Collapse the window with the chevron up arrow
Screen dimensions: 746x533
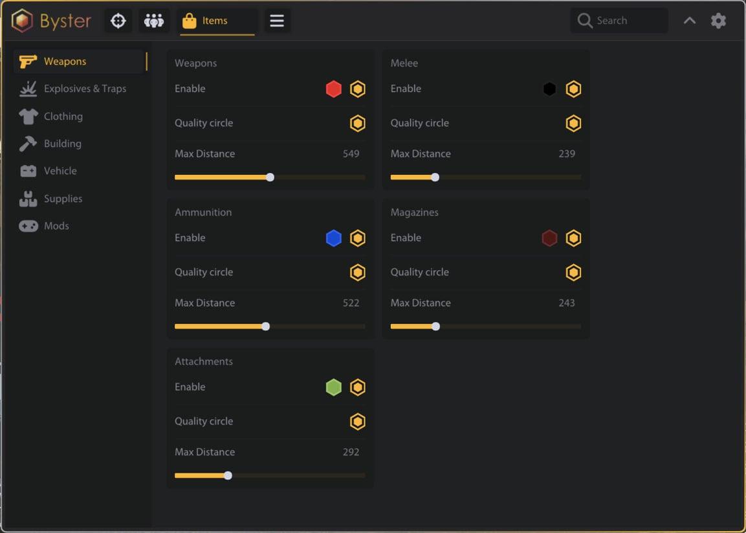coord(690,21)
